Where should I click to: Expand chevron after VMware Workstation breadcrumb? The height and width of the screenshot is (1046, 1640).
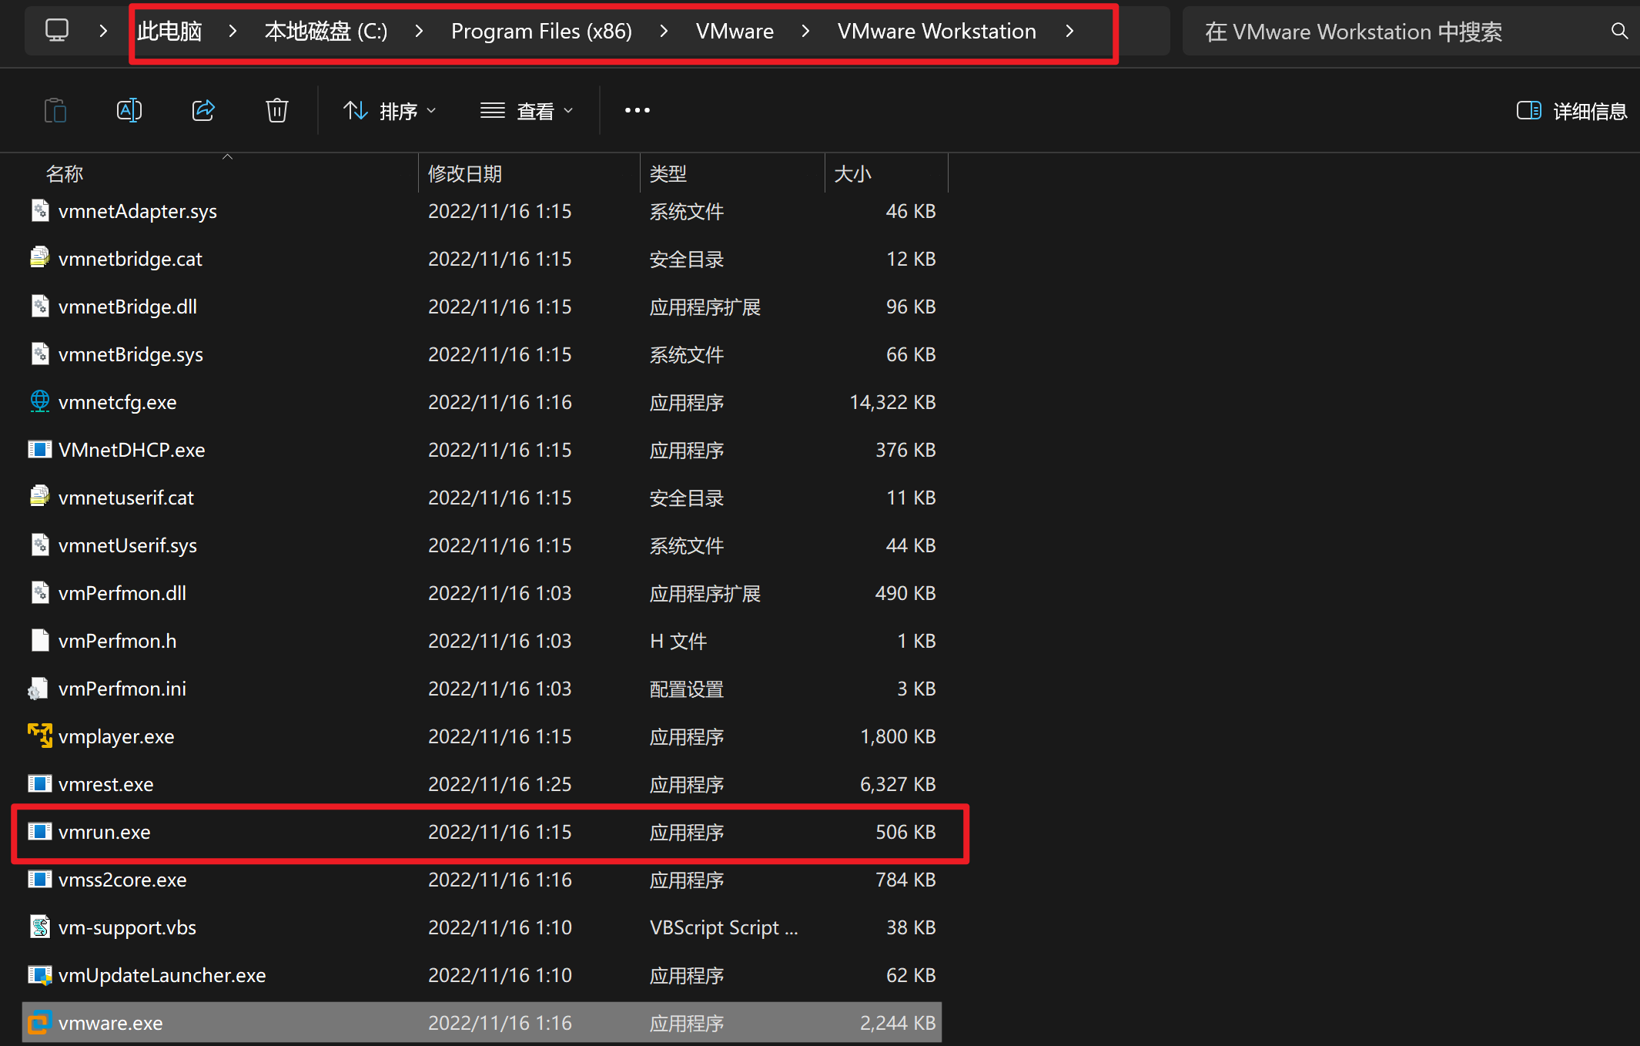(x=1069, y=32)
